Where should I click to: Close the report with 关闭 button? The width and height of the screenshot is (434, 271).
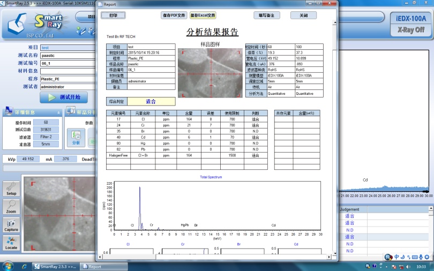[x=303, y=15]
